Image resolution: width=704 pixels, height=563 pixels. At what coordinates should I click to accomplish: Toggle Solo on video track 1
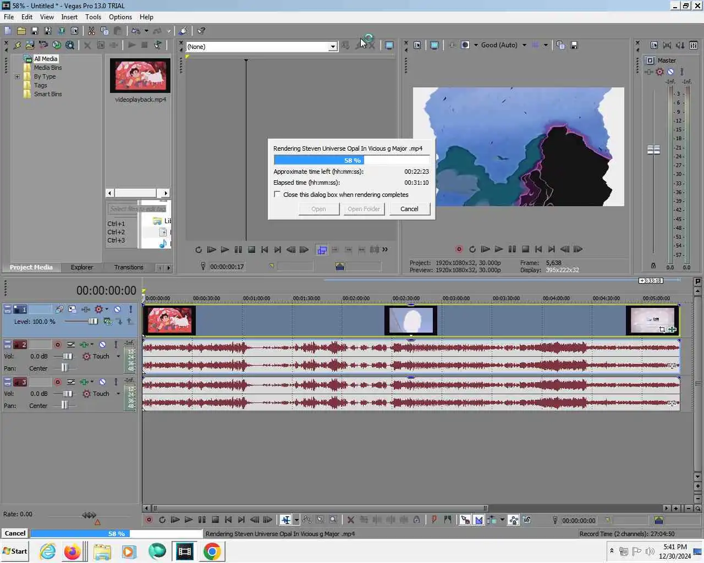130,309
